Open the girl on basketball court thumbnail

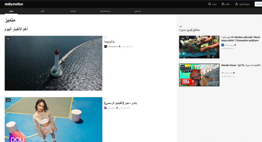53,119
